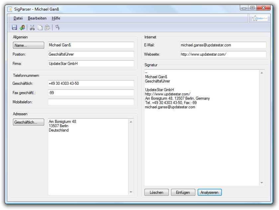279x210 pixels.
Task: Click 'Am Borsigturm 48, 13507 Berlin, Germany' signature line
Action: pyautogui.click(x=177, y=98)
